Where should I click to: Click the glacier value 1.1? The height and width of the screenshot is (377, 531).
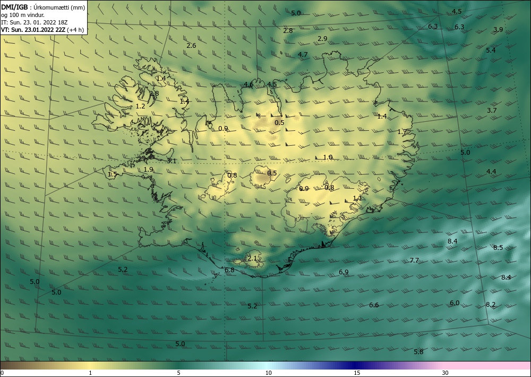point(357,198)
